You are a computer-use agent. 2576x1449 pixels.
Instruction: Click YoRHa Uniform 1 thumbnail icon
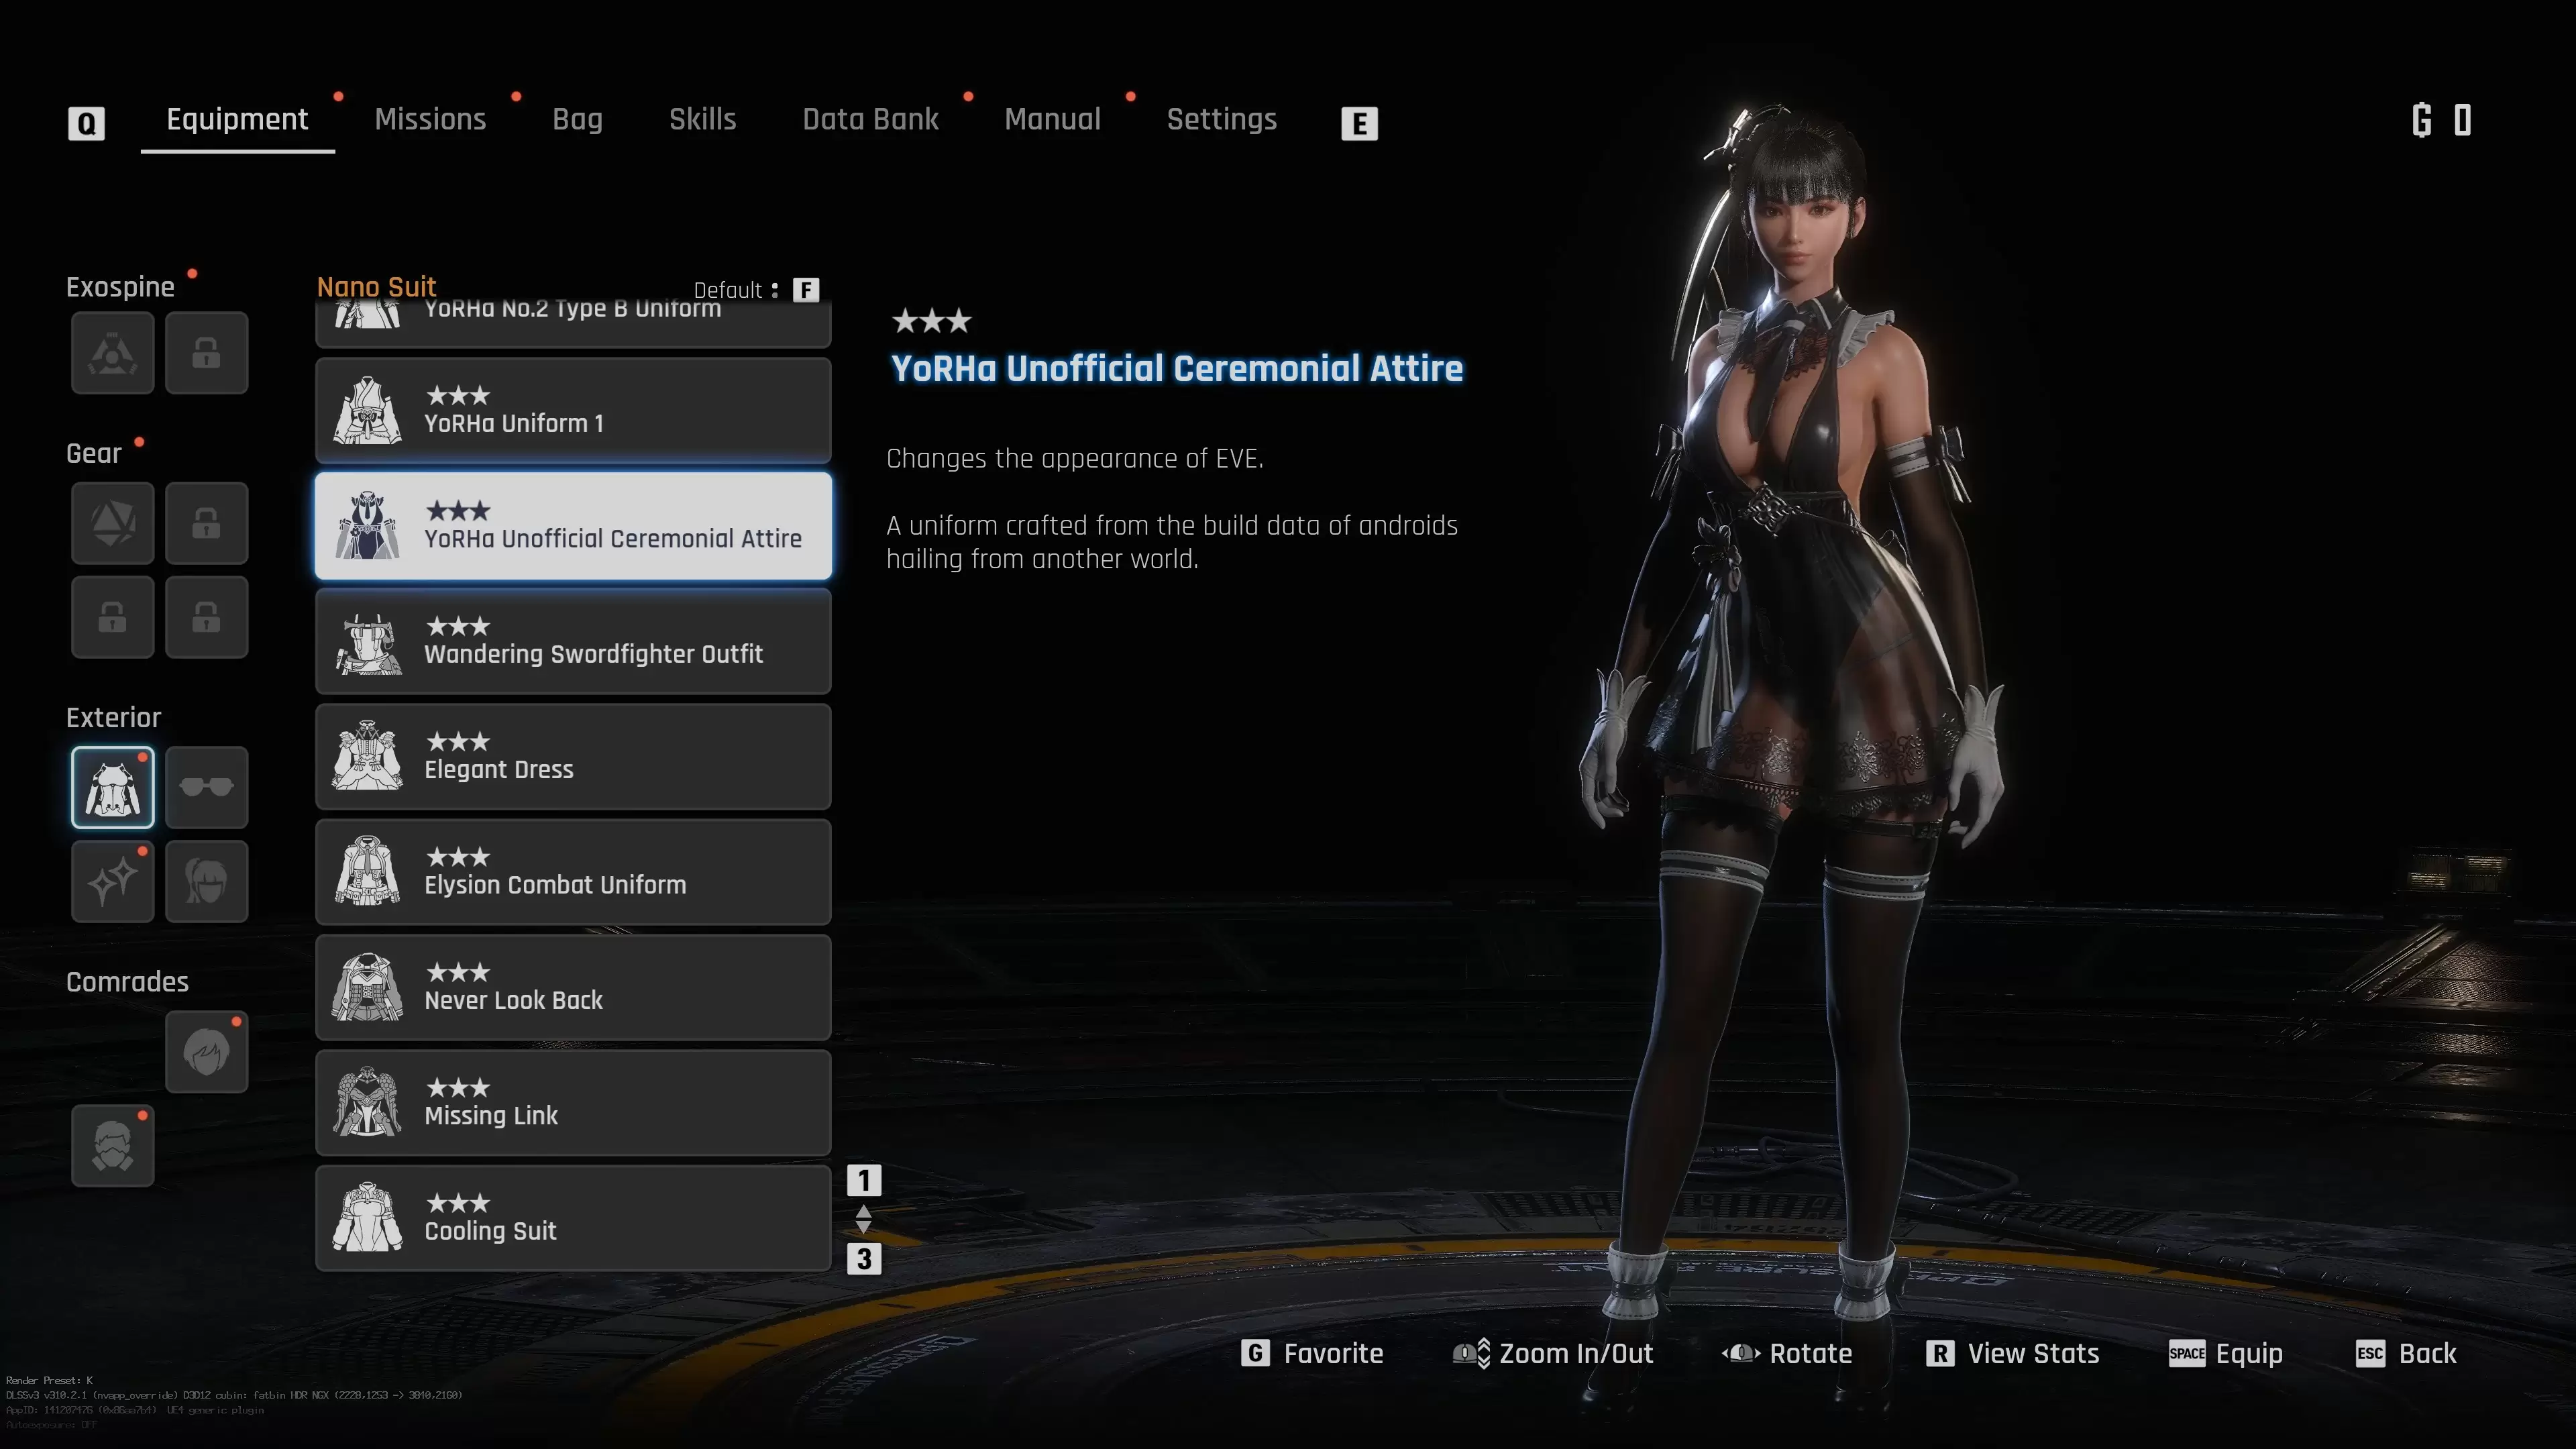tap(367, 410)
